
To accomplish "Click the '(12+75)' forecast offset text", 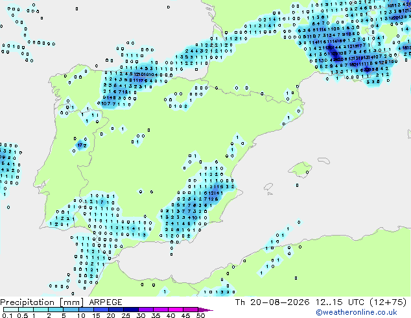I will (x=388, y=302).
